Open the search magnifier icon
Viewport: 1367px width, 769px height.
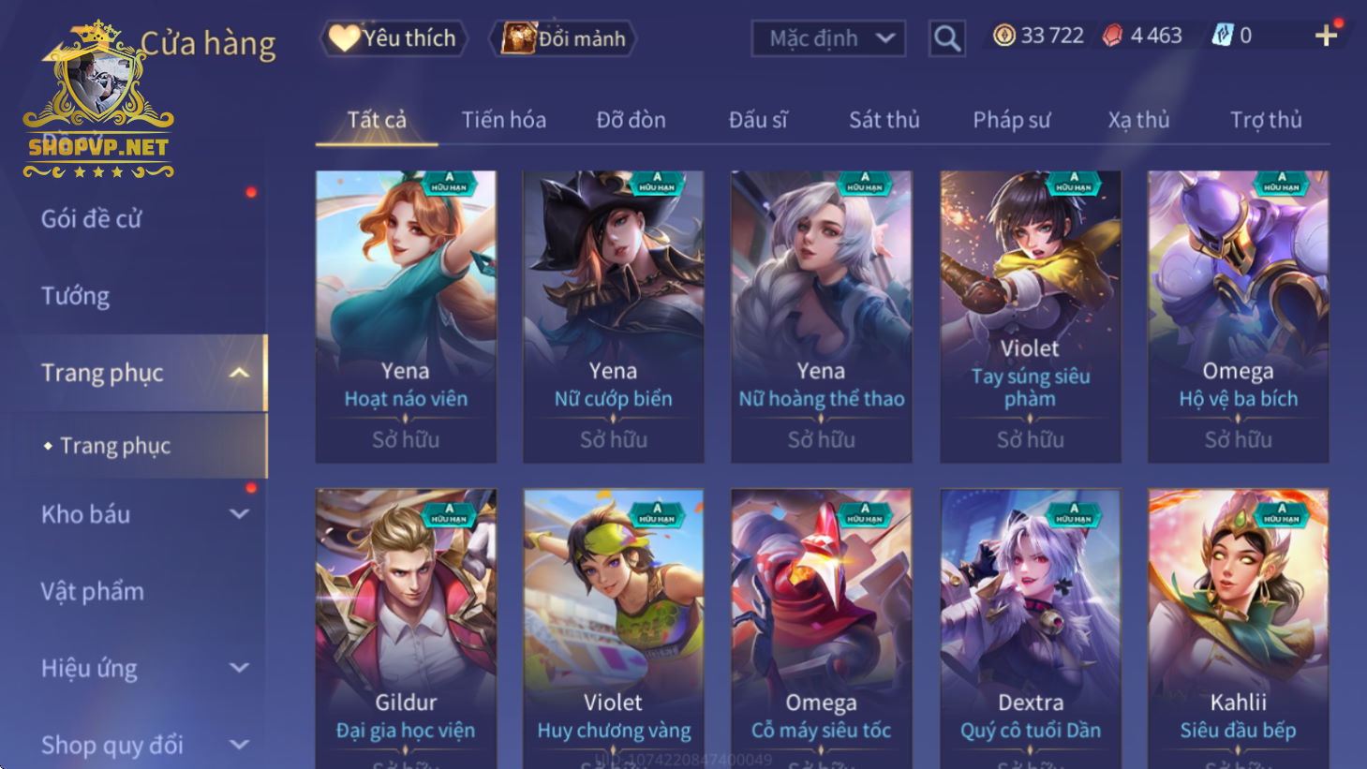point(946,38)
